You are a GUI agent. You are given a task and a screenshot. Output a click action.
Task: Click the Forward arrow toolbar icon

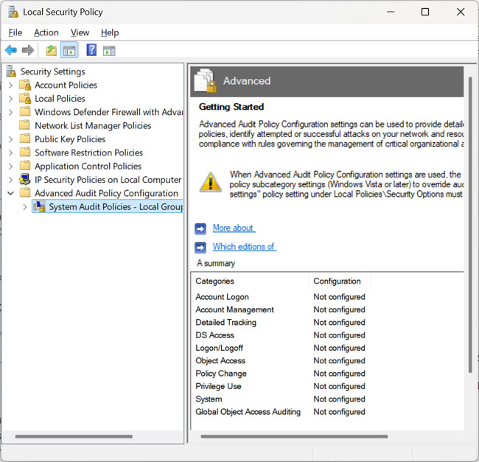point(28,50)
